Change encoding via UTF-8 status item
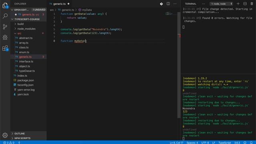 click(x=205, y=142)
